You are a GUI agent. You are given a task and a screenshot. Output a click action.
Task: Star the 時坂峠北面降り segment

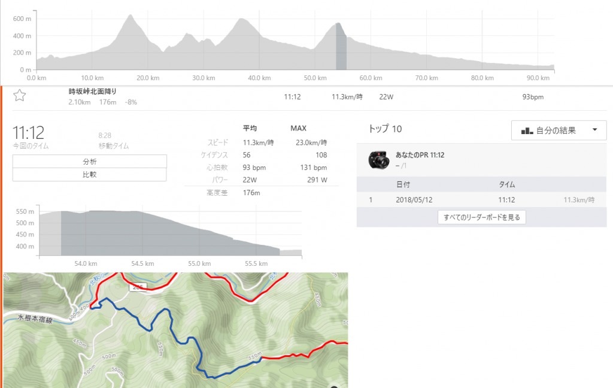tap(19, 95)
